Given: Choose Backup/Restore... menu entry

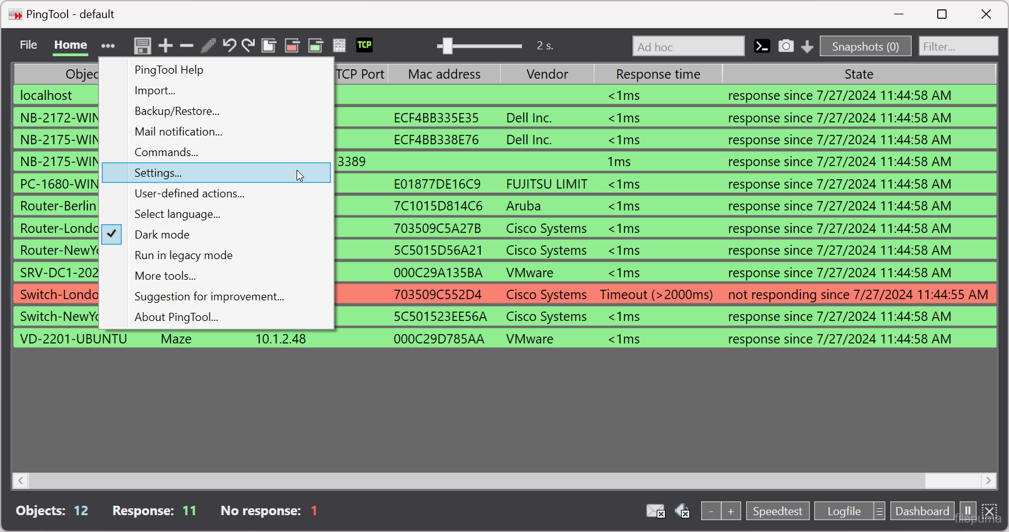Looking at the screenshot, I should click(177, 111).
